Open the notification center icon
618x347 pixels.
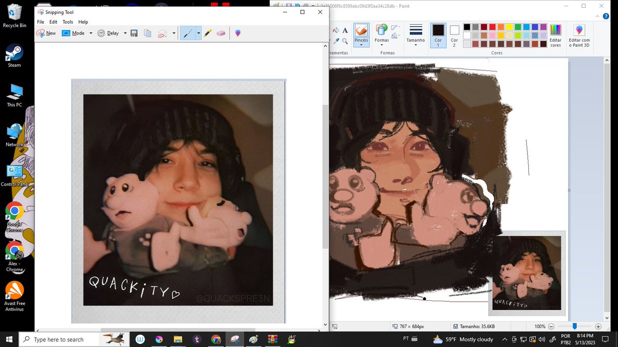point(605,339)
